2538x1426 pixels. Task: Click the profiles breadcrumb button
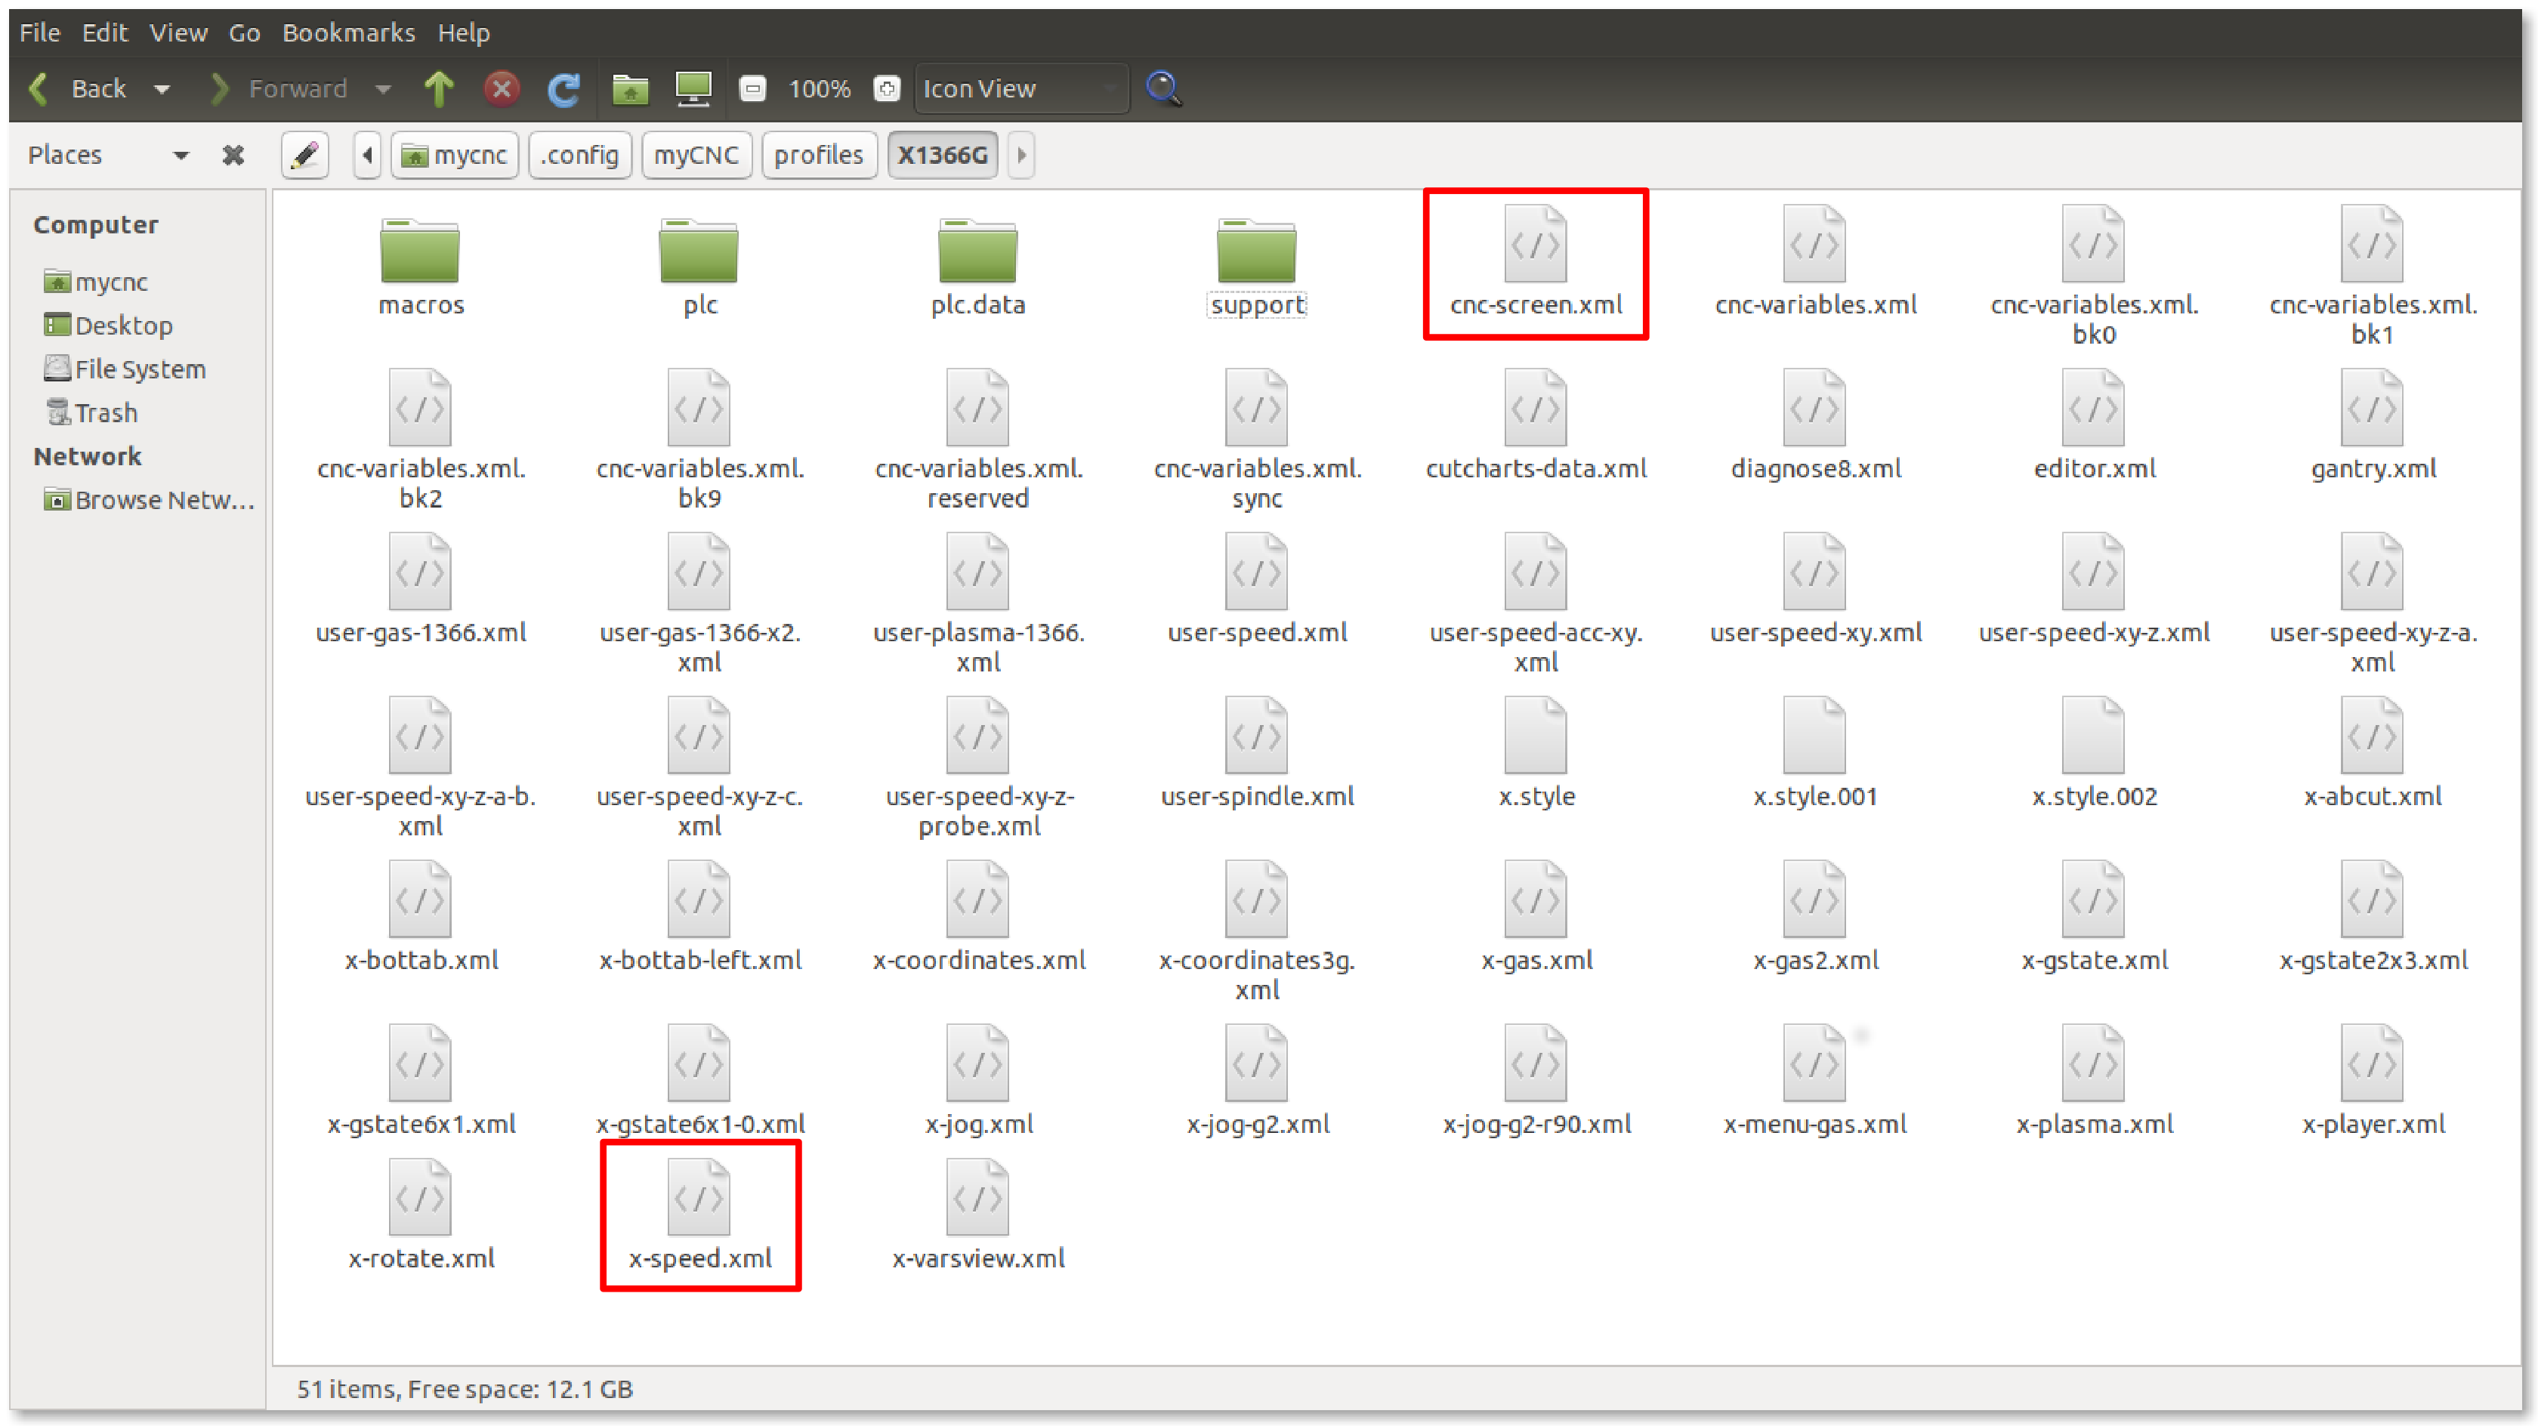(x=818, y=155)
